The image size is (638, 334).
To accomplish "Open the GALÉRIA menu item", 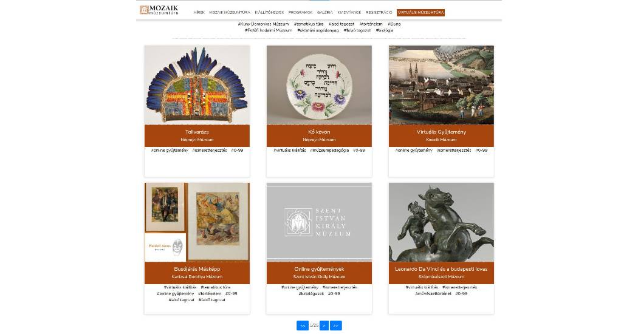I will coord(325,13).
